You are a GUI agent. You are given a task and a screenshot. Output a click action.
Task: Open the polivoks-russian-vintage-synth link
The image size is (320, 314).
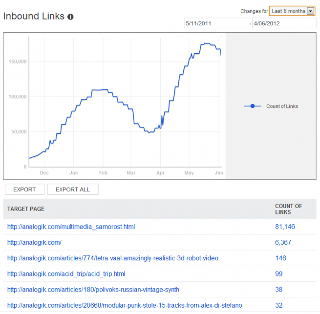pos(93,290)
